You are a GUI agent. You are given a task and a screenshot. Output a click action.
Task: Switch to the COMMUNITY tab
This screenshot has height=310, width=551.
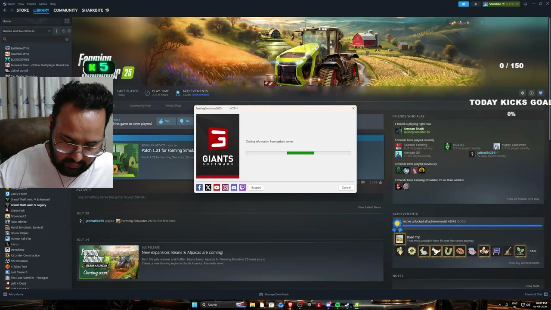click(65, 10)
